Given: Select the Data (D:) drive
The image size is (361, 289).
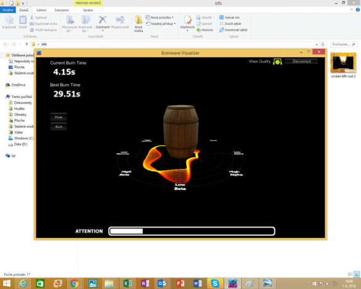Looking at the screenshot, I should [18, 144].
